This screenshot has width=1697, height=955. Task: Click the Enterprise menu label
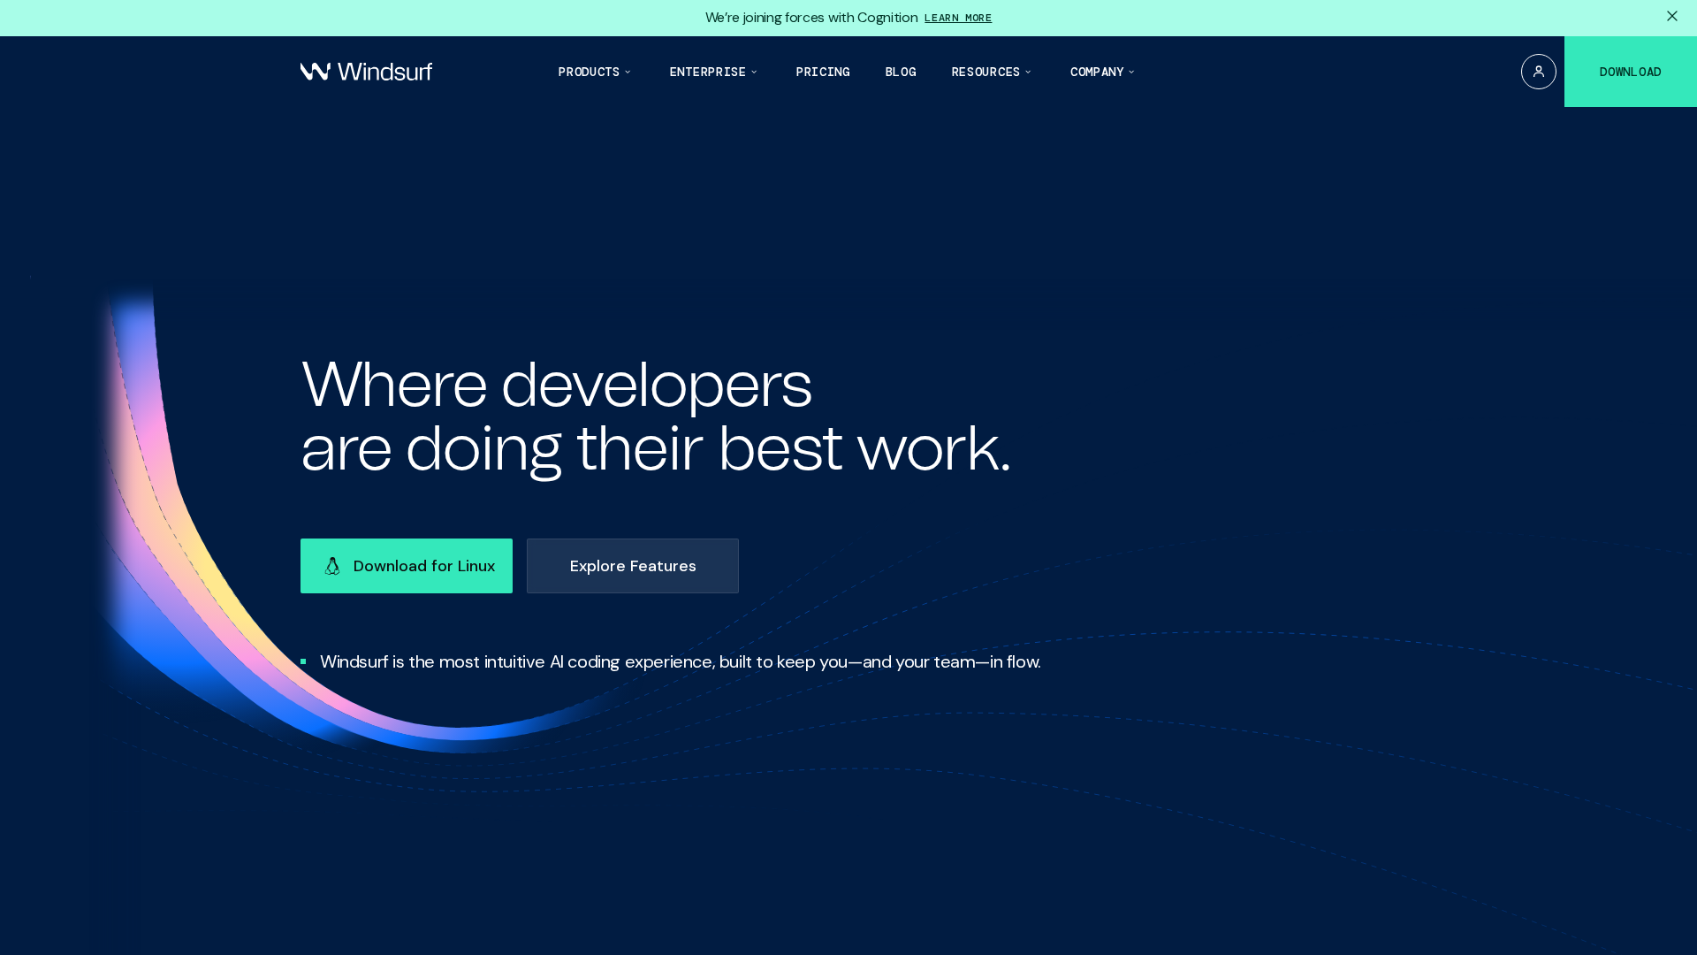click(x=707, y=72)
